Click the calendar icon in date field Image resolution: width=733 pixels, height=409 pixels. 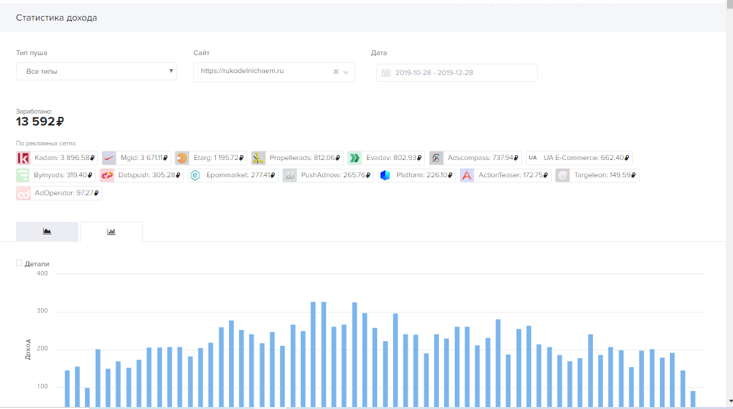coord(386,72)
